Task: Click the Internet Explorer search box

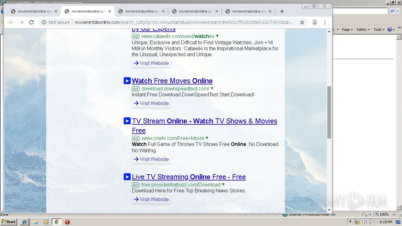Action: (360, 11)
